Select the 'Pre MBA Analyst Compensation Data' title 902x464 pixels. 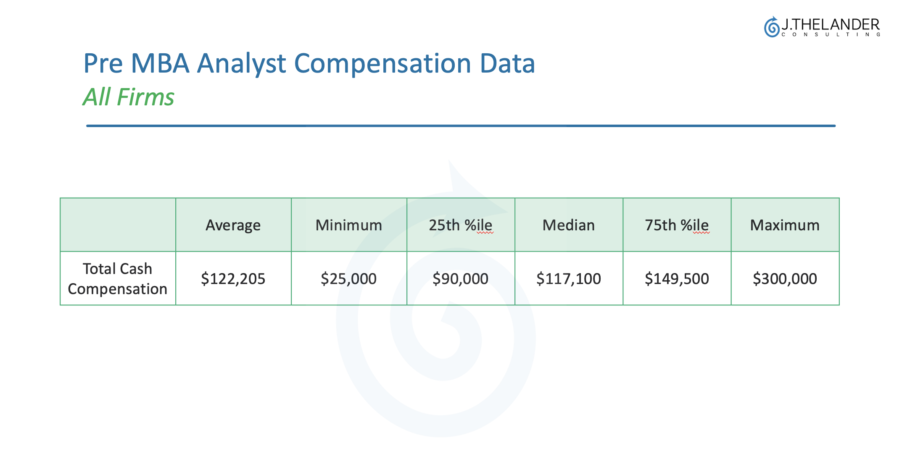[x=309, y=63]
